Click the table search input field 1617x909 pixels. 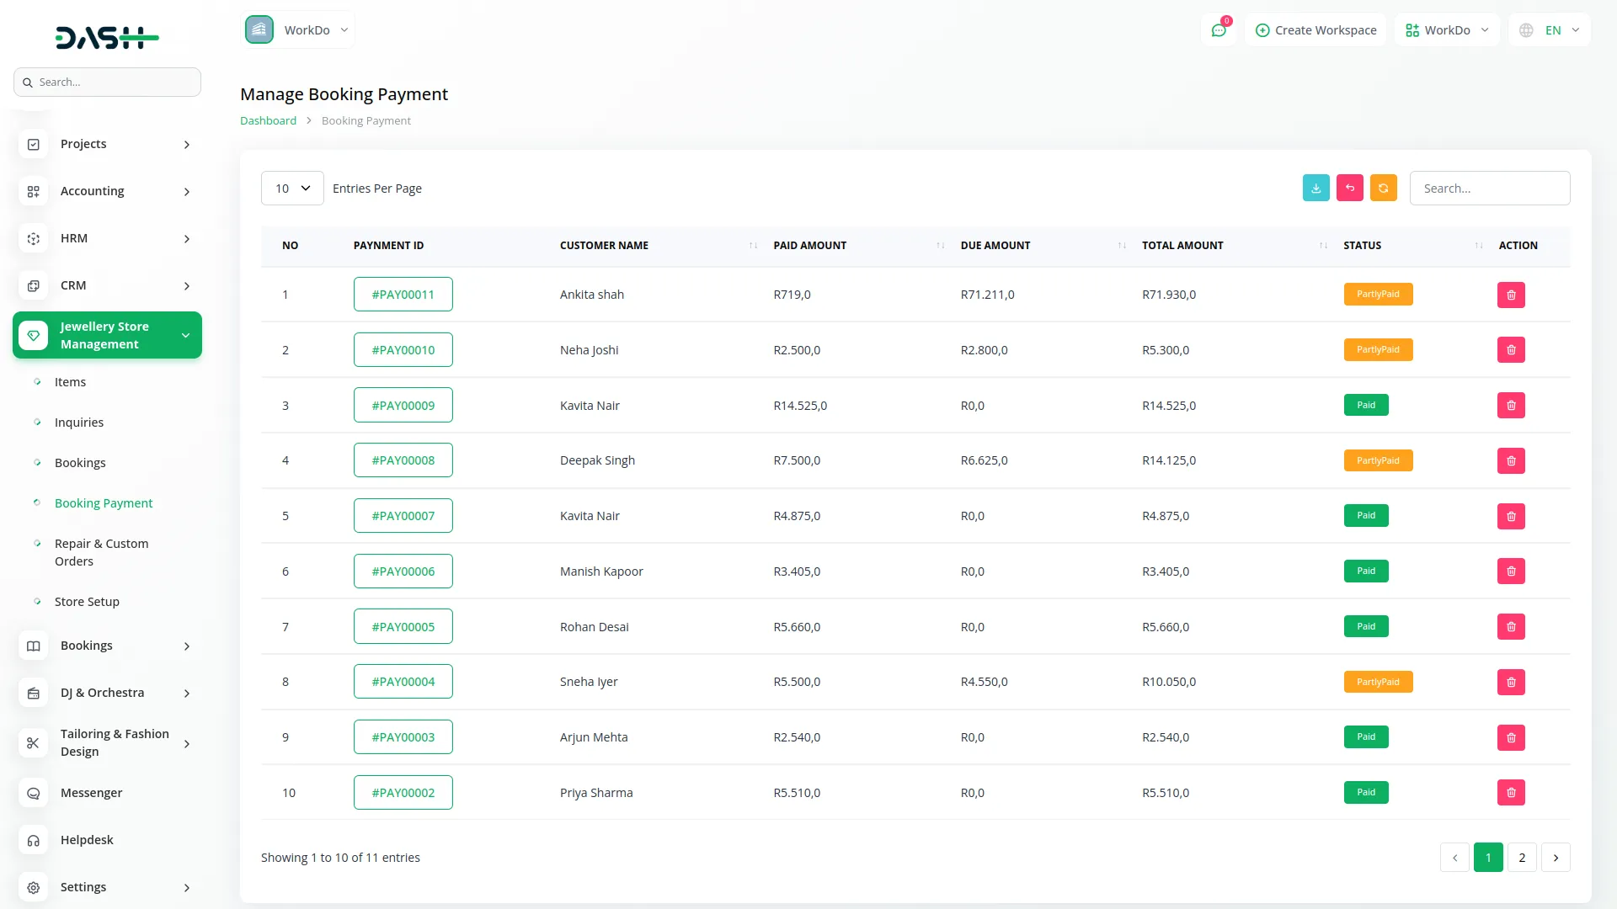[1489, 189]
